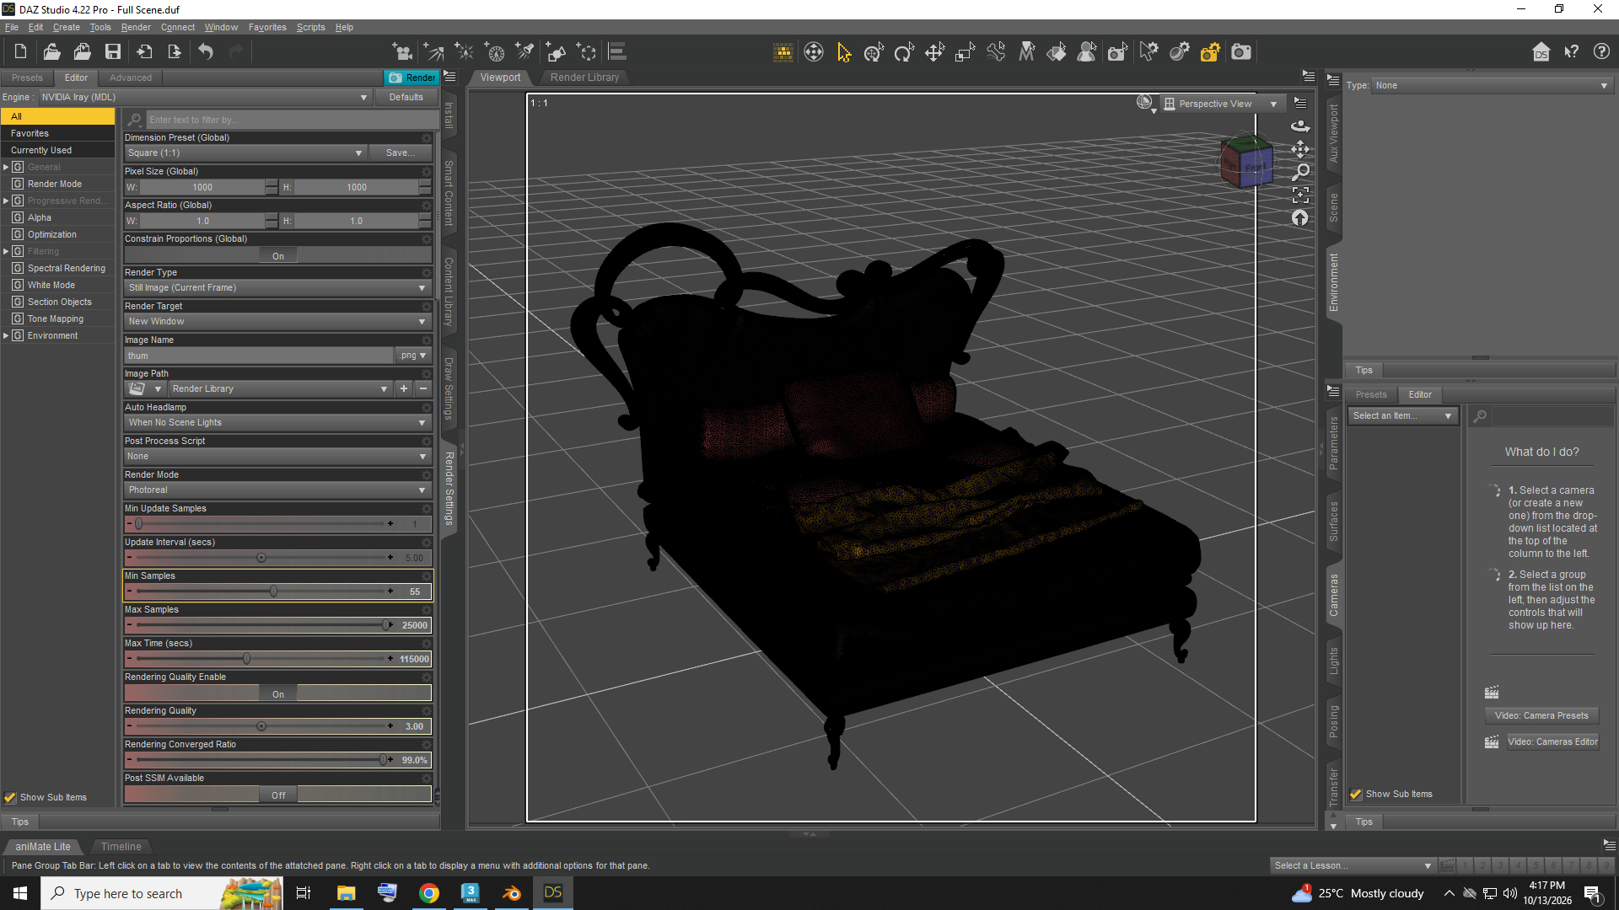Select the Universal tool icon
Image resolution: width=1619 pixels, height=910 pixels.
[x=874, y=52]
